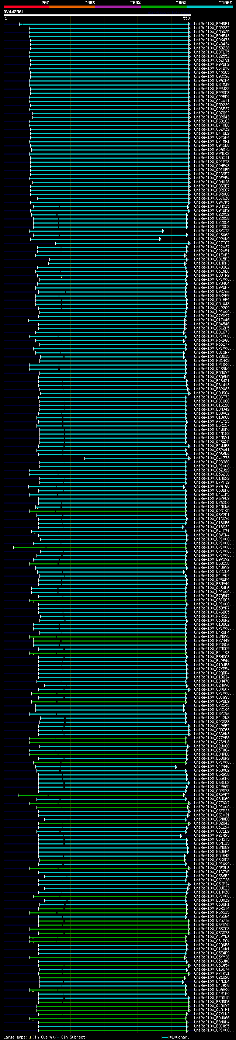Open hit UniRef100_B9HFJ3
The height and width of the screenshot is (1040, 236).
point(212,36)
